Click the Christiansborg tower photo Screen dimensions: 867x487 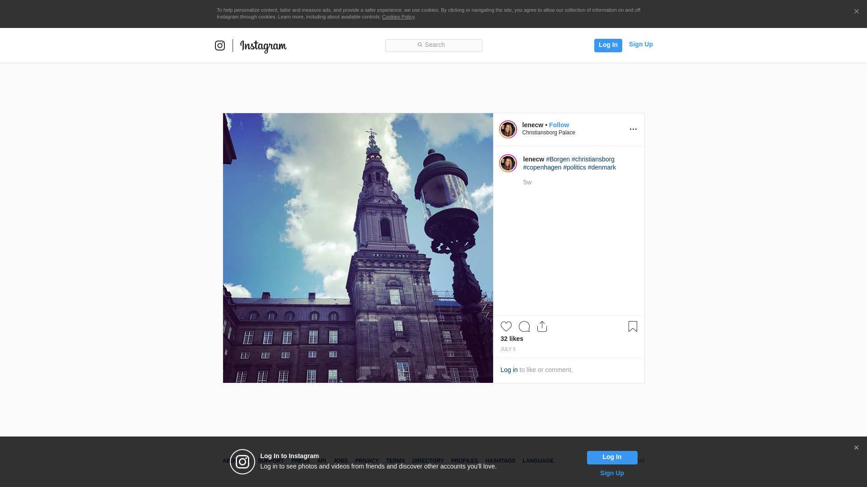358,248
